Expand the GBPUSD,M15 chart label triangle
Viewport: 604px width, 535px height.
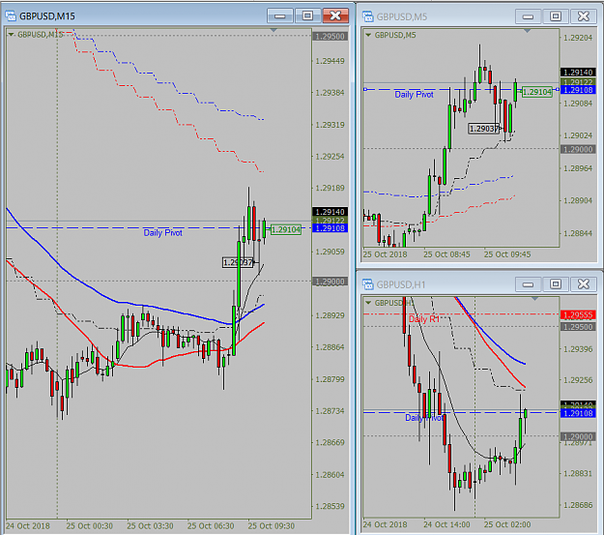point(11,35)
